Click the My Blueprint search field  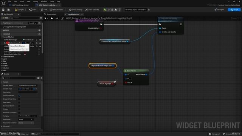25,18
